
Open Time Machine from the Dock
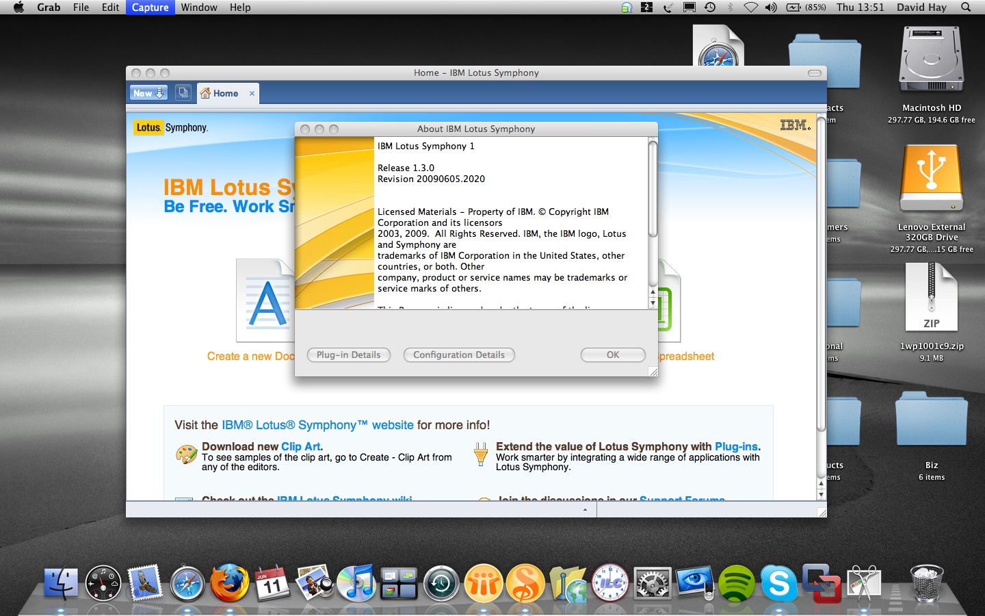tap(441, 584)
